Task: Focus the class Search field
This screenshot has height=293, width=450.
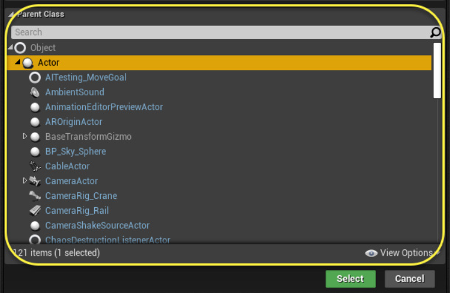Action: [x=219, y=33]
